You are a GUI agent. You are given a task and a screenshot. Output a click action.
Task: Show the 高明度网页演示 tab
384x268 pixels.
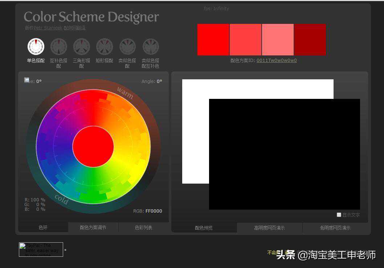[269, 228]
